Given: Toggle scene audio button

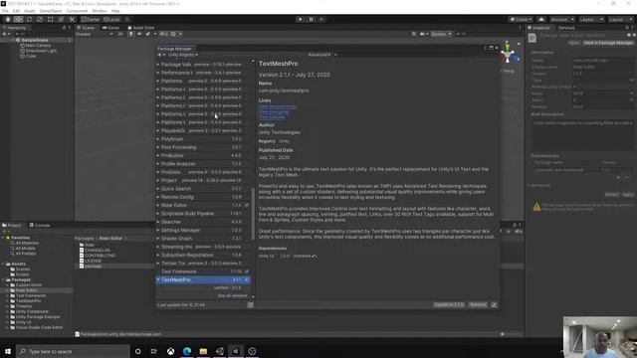Looking at the screenshot, I should pyautogui.click(x=139, y=34).
